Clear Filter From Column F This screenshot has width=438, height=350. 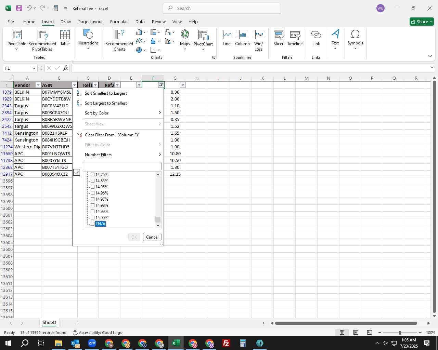click(118, 135)
